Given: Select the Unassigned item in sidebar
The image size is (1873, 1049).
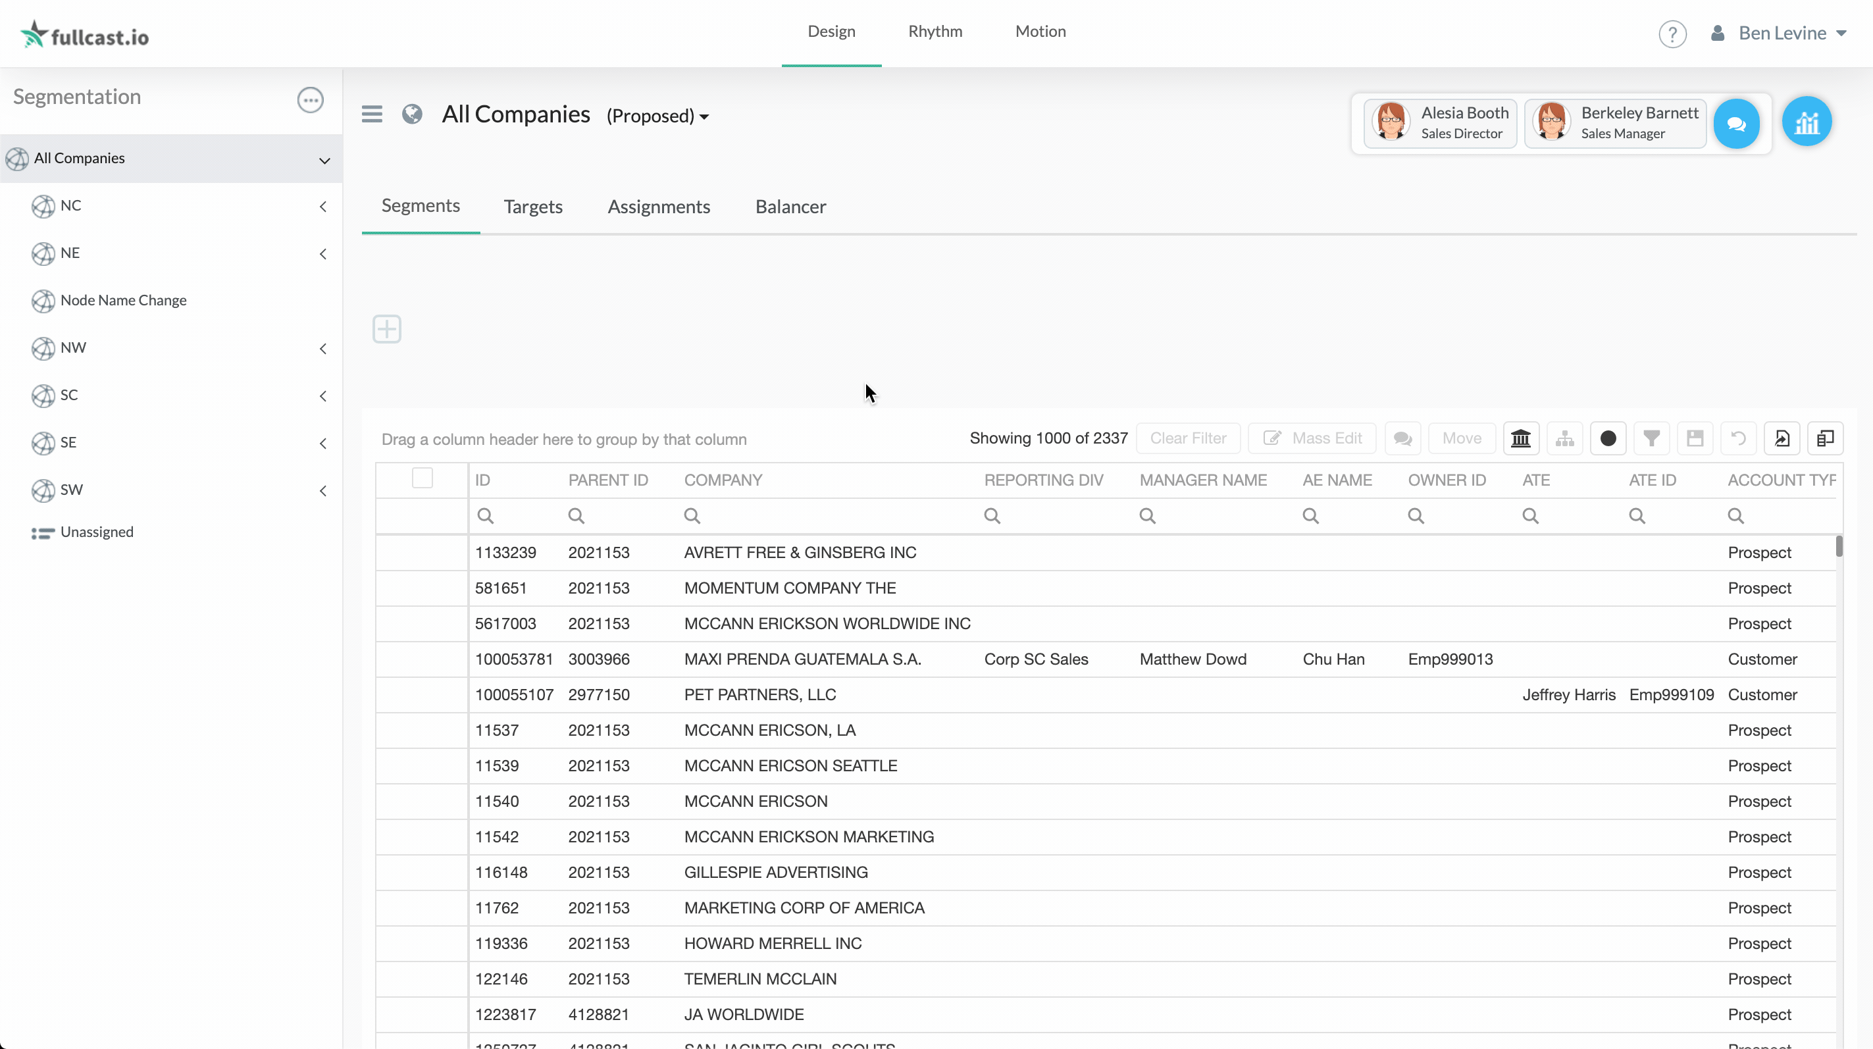Looking at the screenshot, I should coord(97,532).
